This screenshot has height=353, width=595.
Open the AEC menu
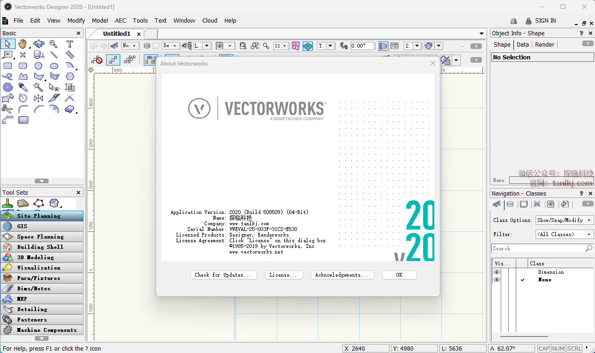pos(120,20)
